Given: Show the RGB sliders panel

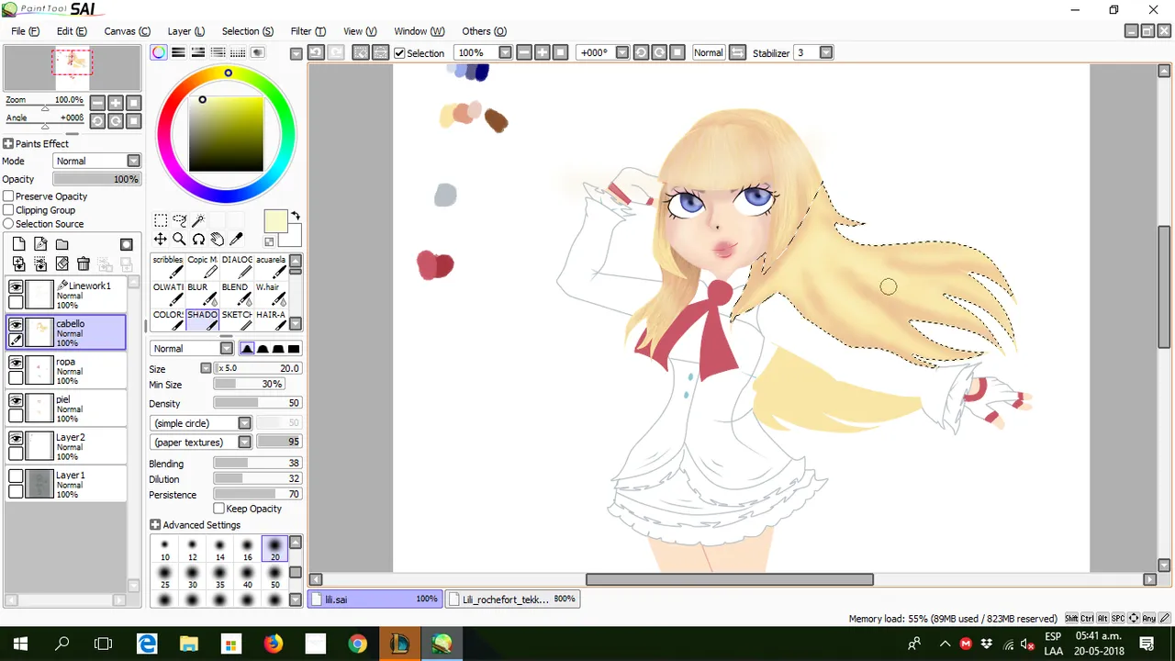Looking at the screenshot, I should tap(178, 52).
